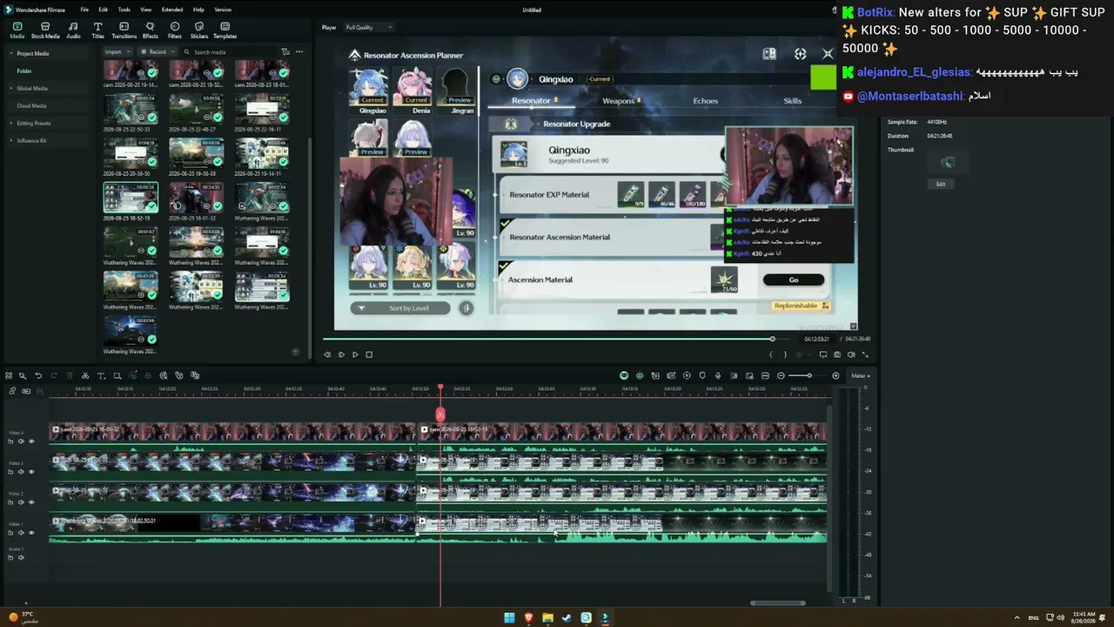Search media using the search field
The image size is (1114, 627).
click(x=231, y=51)
